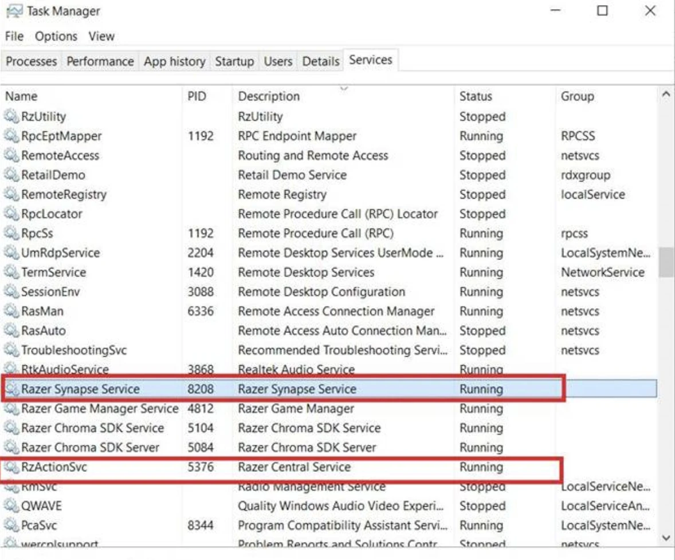Screen dimensions: 675x560
Task: Click the gear icon beside RpcEptMapper
Action: (x=11, y=136)
